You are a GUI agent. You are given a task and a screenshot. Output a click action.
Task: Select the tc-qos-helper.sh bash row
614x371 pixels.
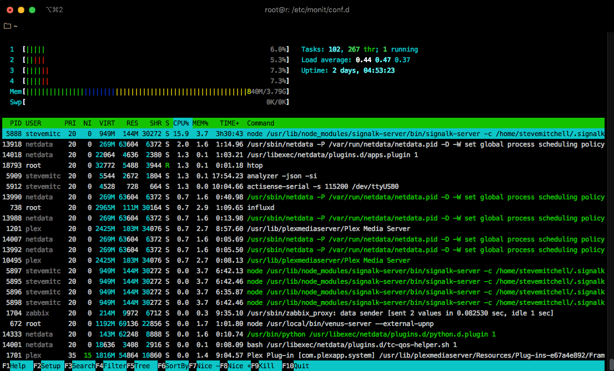tap(304, 345)
